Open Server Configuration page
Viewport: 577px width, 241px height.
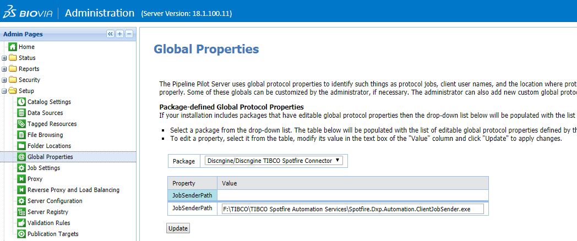[55, 201]
